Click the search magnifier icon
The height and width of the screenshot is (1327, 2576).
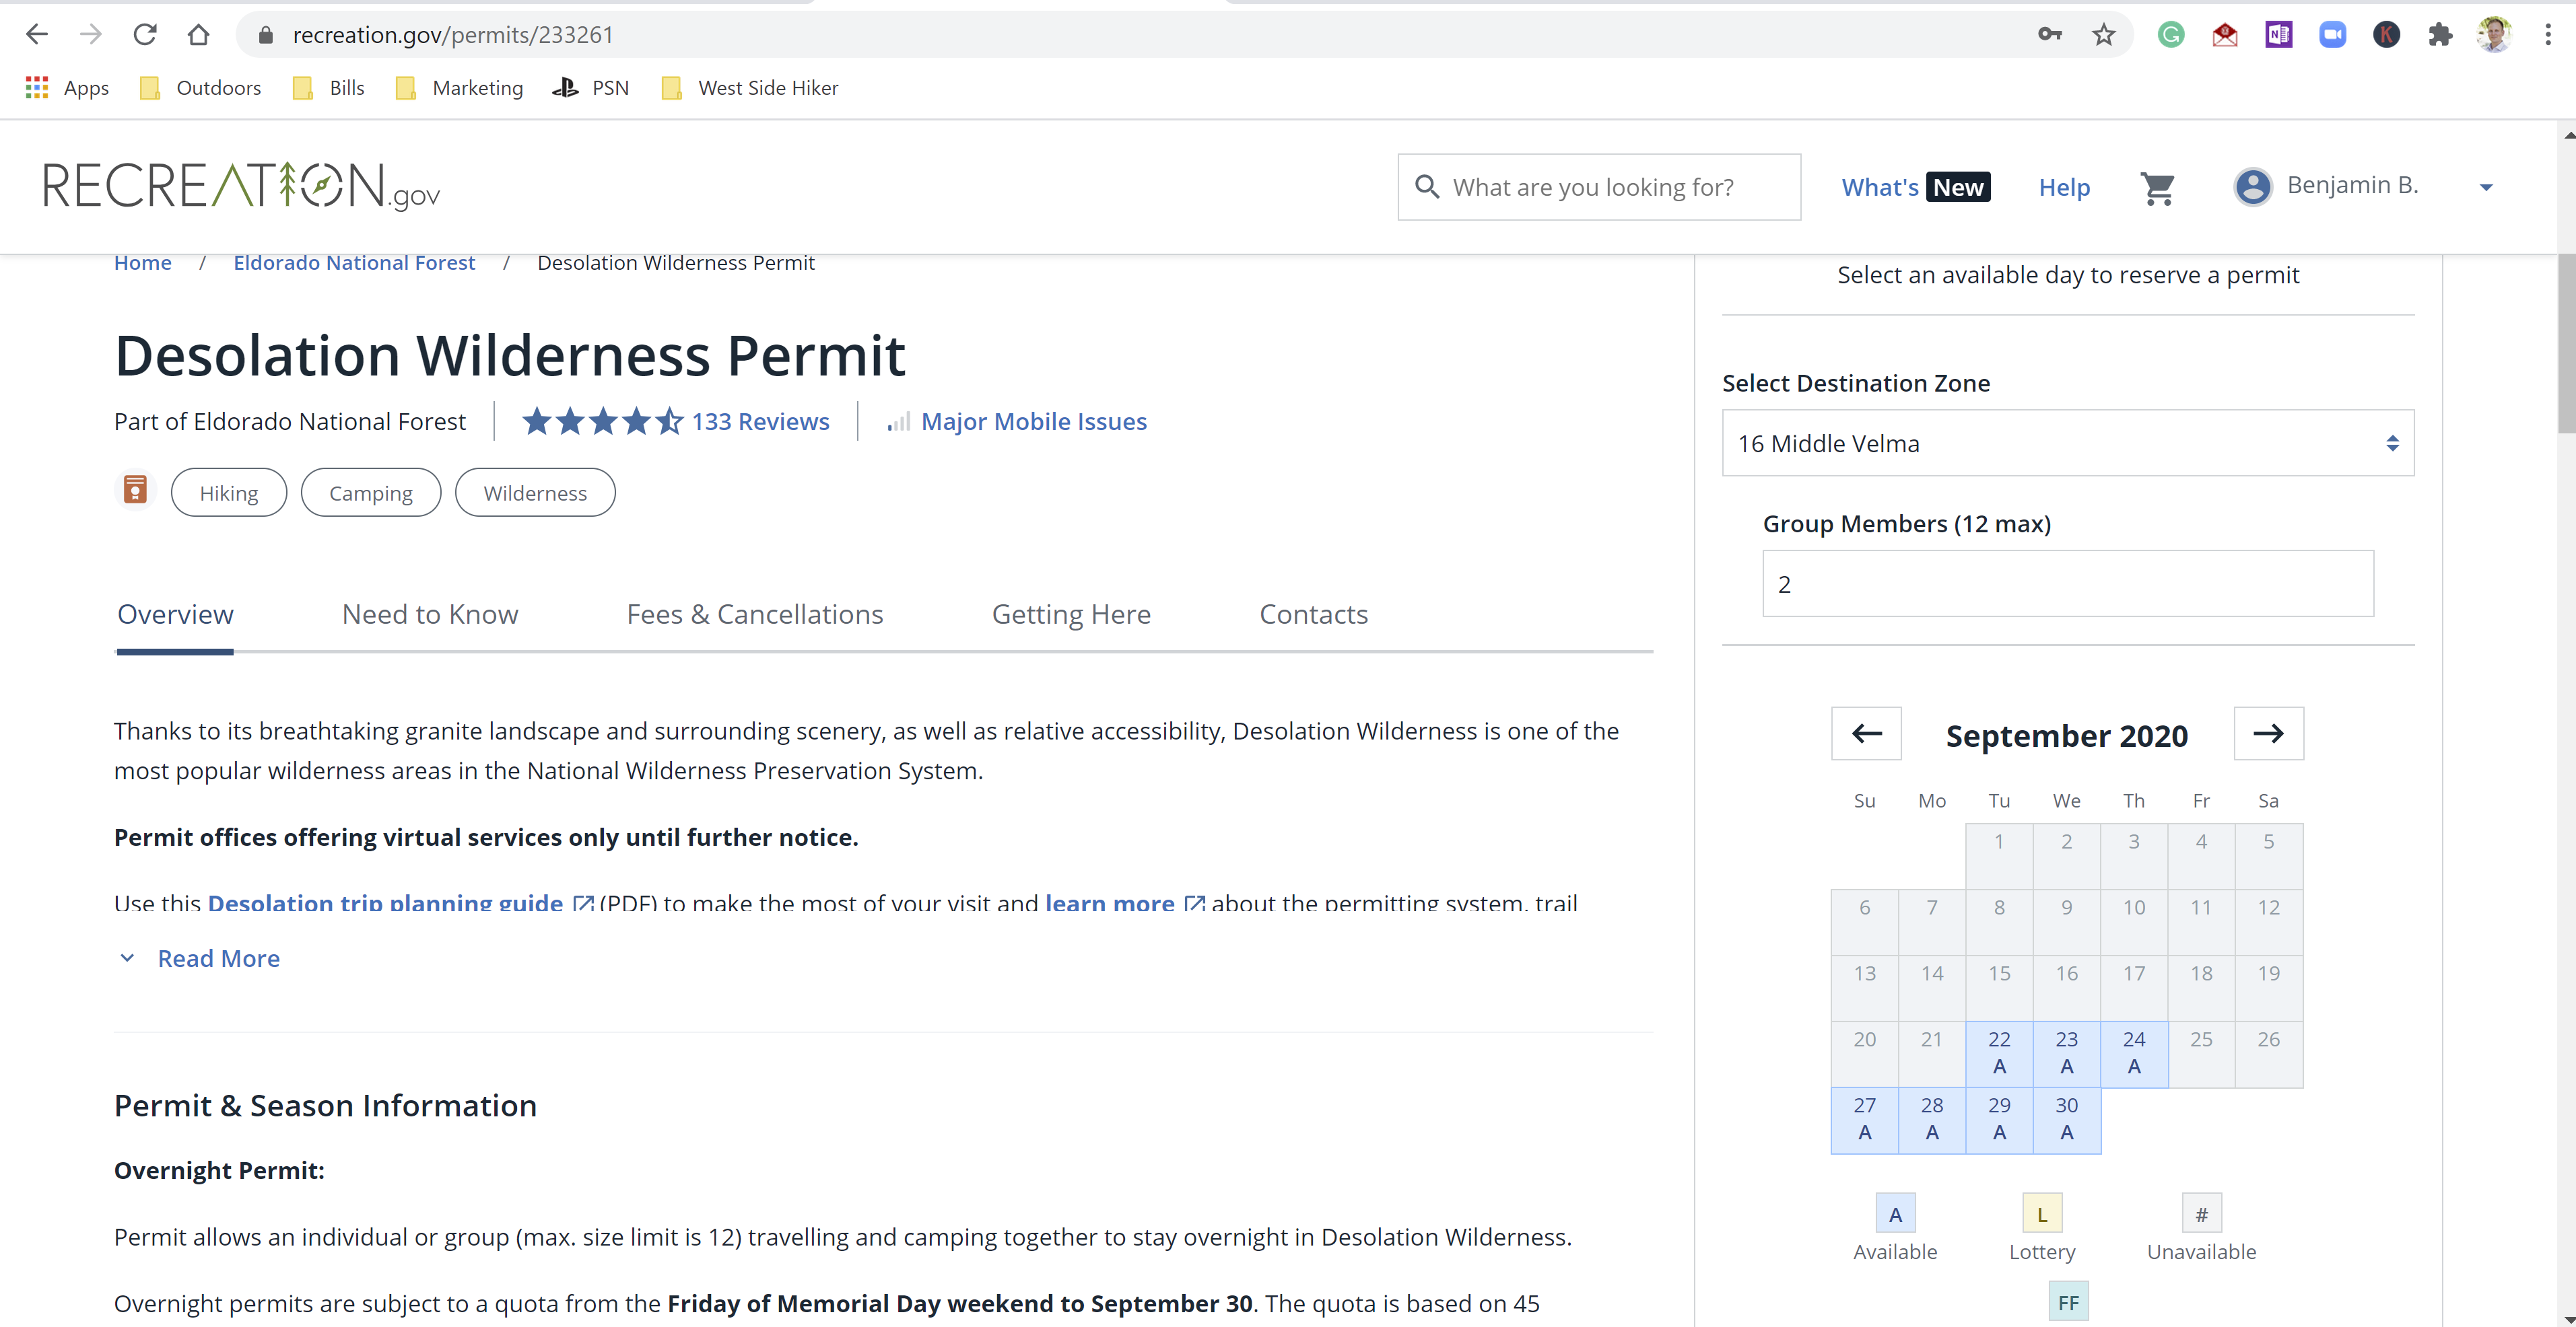1427,187
